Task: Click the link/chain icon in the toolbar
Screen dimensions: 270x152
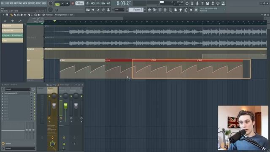Action: coord(103,10)
